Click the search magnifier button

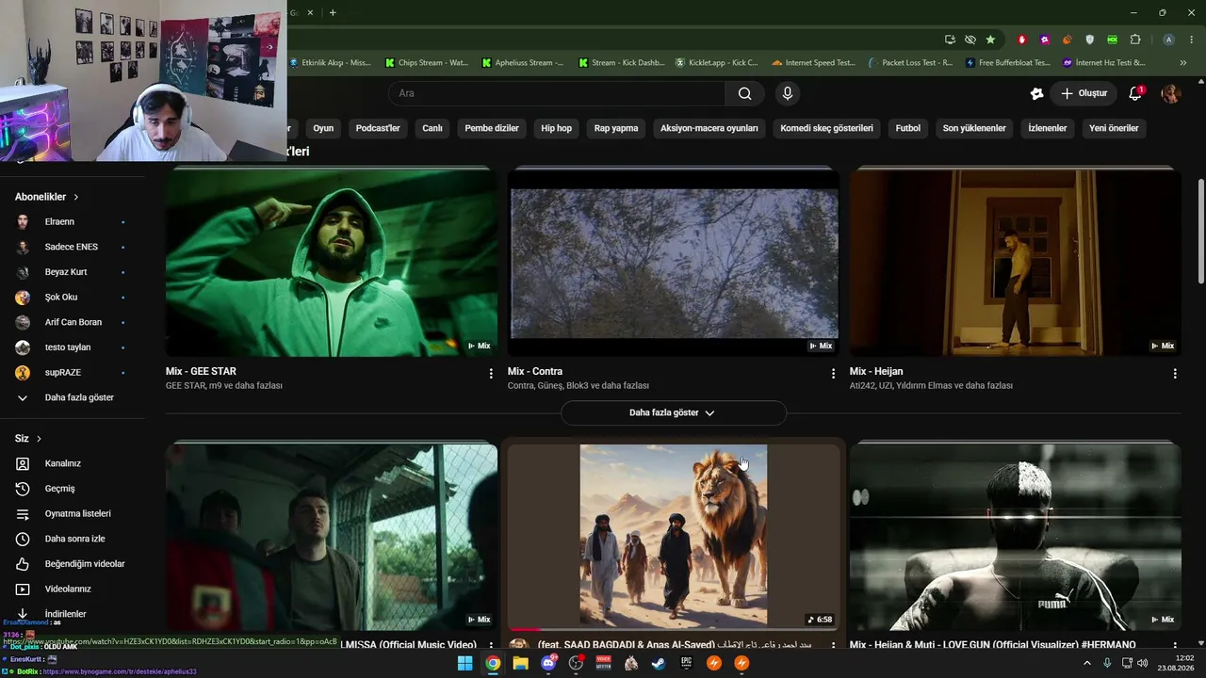(744, 93)
